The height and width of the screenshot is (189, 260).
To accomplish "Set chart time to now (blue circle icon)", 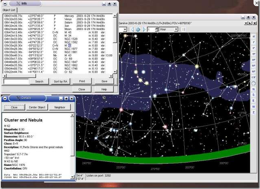I will 138,30.
